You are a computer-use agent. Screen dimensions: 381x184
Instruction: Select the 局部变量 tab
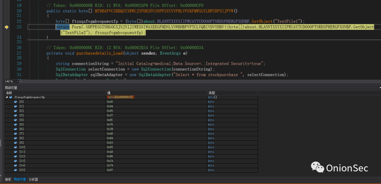tap(20, 180)
